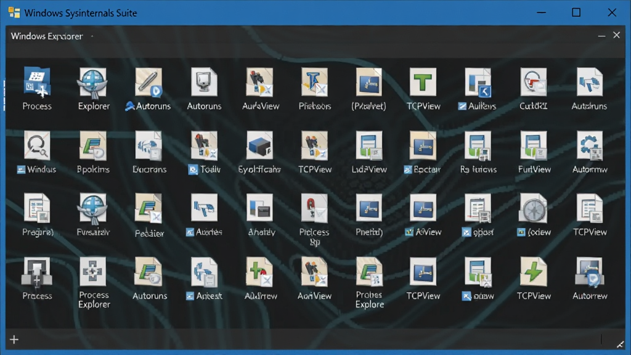Close the inner Windows Explorer panel
Screen dimensions: 631x355
(616, 35)
